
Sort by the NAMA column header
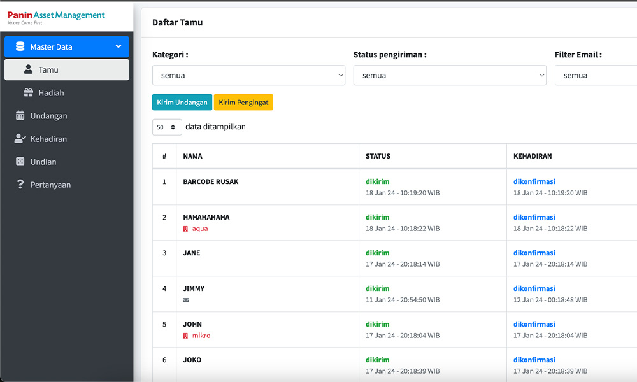click(193, 156)
